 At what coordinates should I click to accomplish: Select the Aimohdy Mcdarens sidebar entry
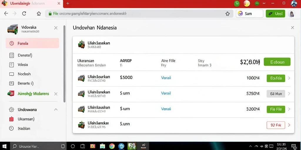pos(33,94)
